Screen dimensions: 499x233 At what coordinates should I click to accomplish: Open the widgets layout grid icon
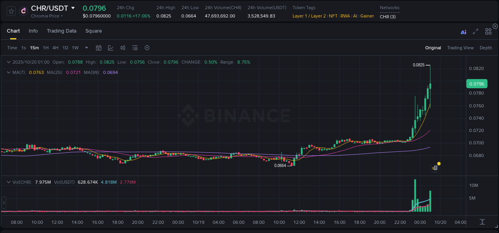click(x=488, y=31)
